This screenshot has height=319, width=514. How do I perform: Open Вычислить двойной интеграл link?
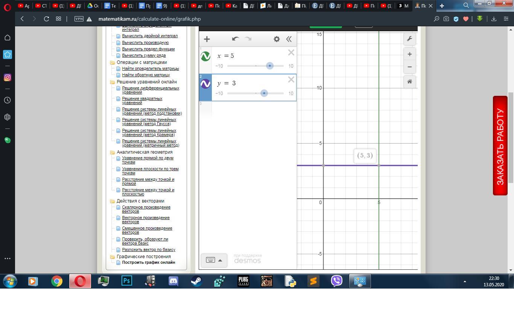[150, 36]
